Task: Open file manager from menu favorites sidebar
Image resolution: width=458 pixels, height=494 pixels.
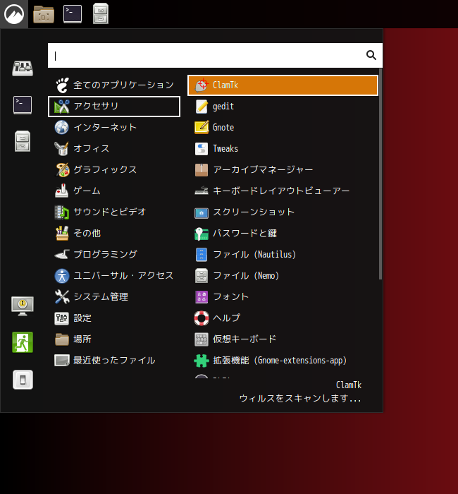Action: [23, 141]
